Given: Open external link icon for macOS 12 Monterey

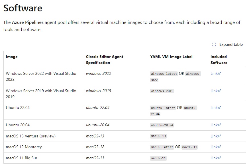Looking at the screenshot, I should tap(220, 147).
